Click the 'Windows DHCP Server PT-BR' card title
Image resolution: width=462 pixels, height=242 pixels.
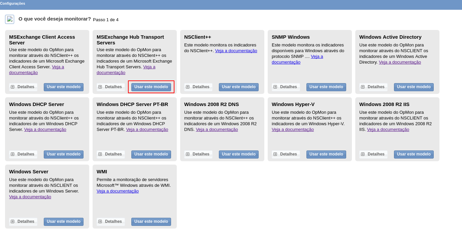[132, 104]
